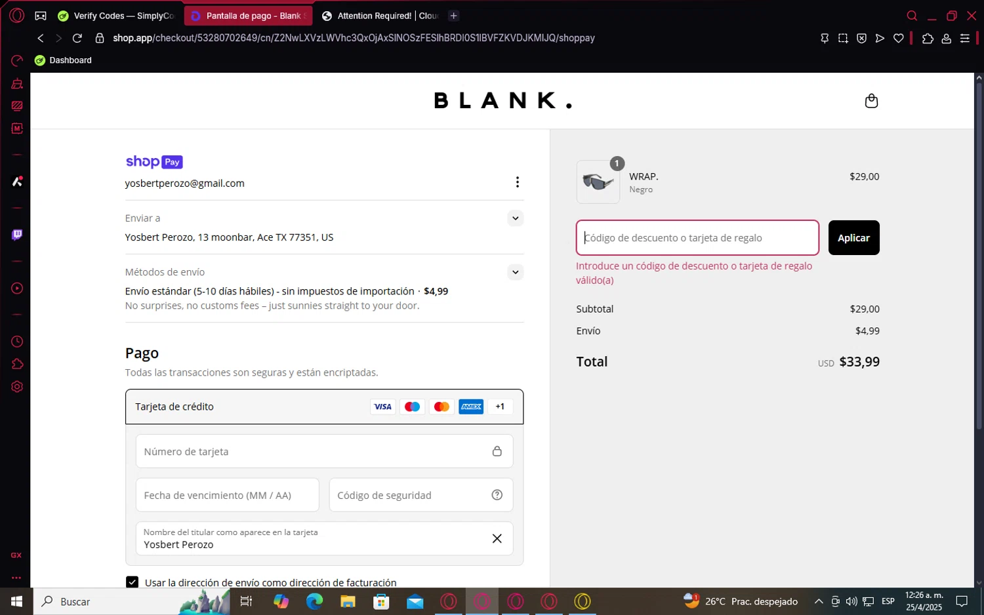Open the Windows Start menu
Screen dimensions: 984x615
click(16, 601)
